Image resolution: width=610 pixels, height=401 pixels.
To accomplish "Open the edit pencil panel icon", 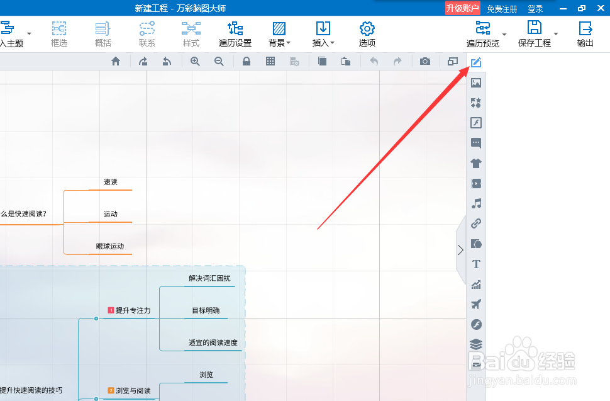I will pos(476,62).
